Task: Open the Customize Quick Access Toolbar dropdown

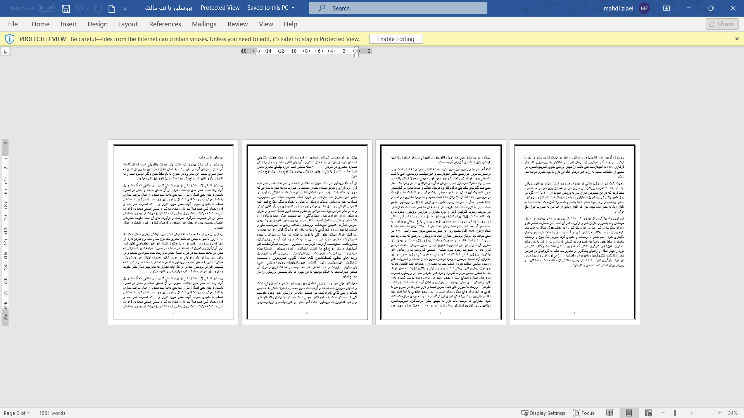Action: point(125,8)
